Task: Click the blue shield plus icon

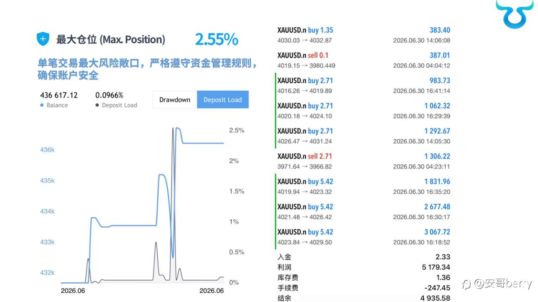Action: (x=43, y=39)
